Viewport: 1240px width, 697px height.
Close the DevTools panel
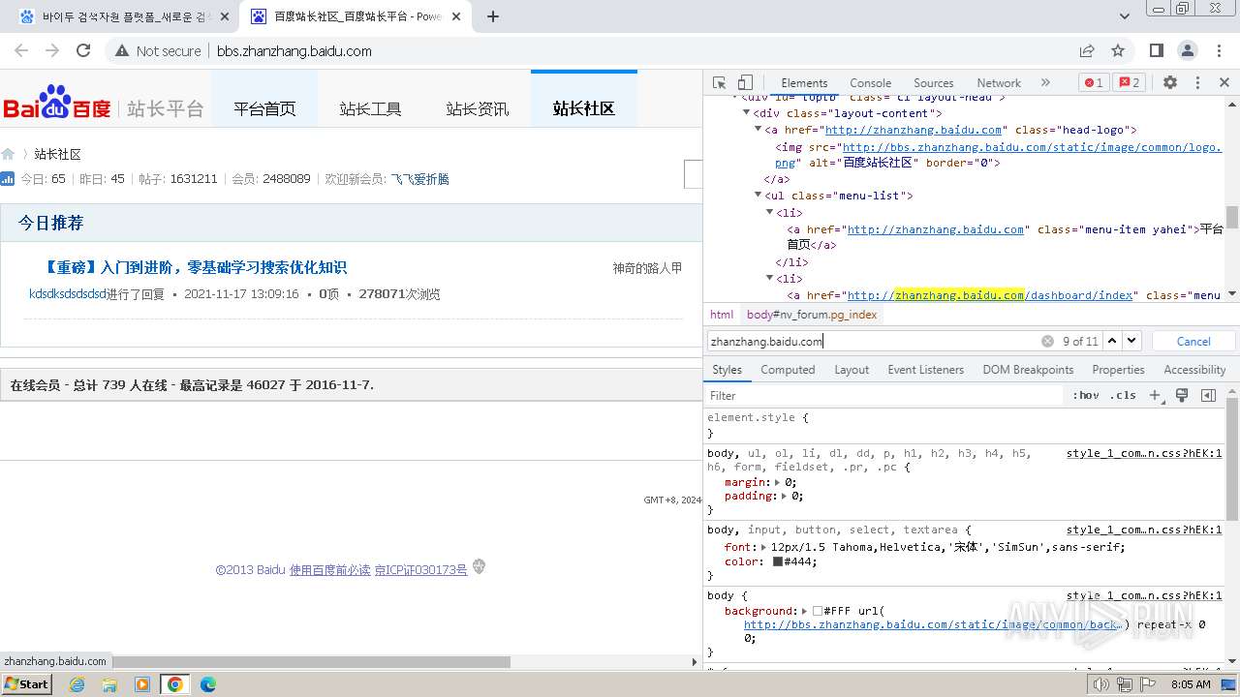pyautogui.click(x=1224, y=83)
